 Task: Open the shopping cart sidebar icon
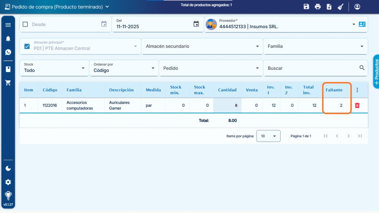click(x=8, y=83)
